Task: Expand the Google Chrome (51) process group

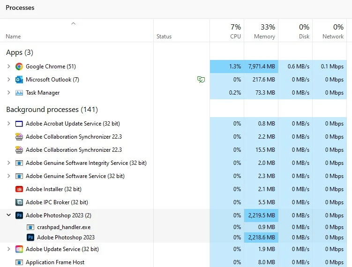Action: pos(8,67)
